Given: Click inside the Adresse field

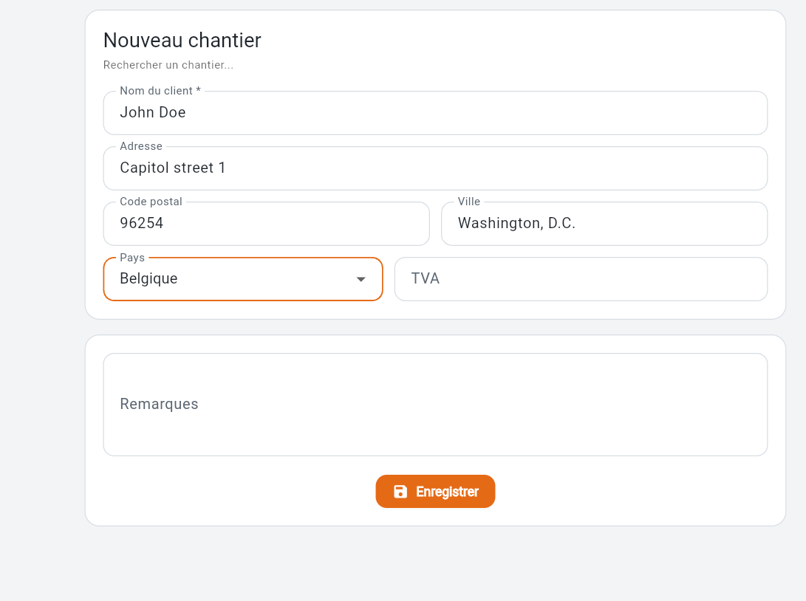Looking at the screenshot, I should [x=435, y=168].
